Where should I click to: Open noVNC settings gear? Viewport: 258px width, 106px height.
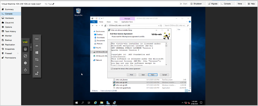pyautogui.click(x=25, y=63)
